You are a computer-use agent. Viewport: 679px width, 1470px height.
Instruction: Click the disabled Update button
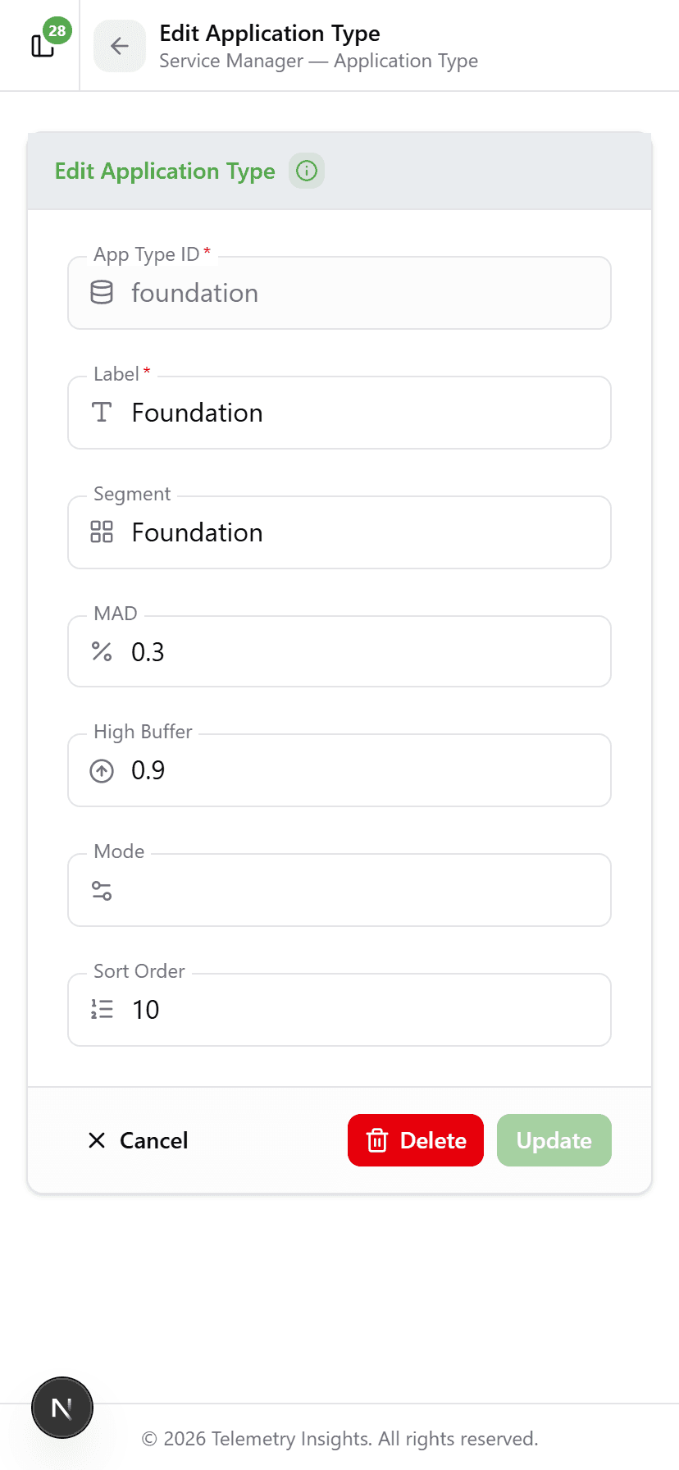point(554,1140)
